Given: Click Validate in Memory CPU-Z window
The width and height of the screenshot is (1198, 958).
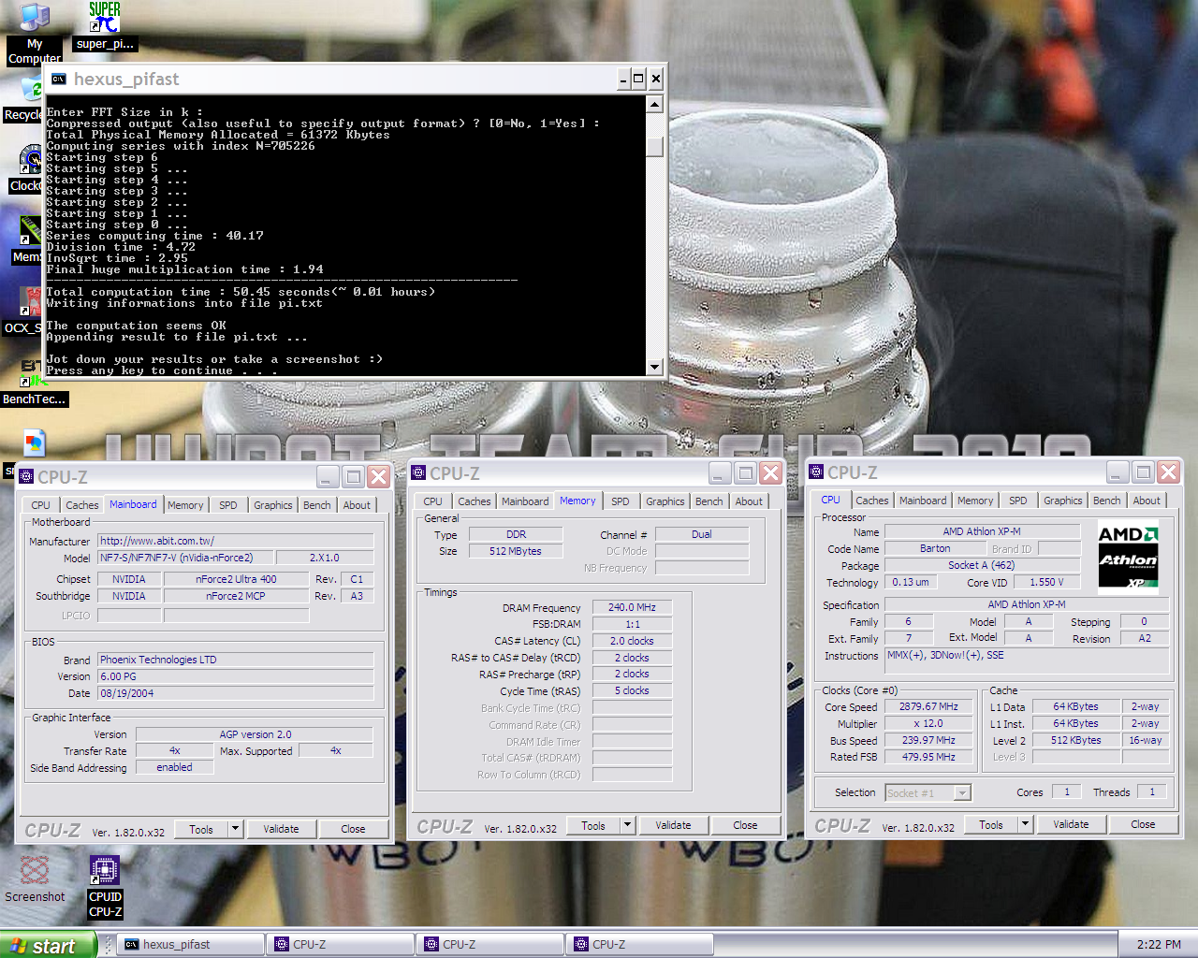Looking at the screenshot, I should click(x=673, y=825).
